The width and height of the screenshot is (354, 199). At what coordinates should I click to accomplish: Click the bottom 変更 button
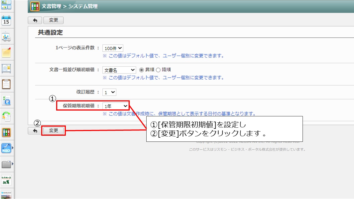pos(53,130)
